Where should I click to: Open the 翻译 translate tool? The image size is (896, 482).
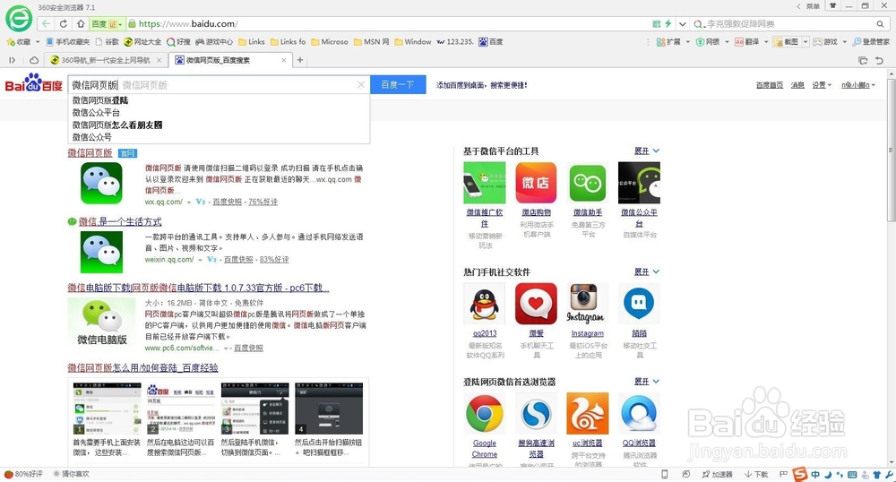[x=747, y=42]
